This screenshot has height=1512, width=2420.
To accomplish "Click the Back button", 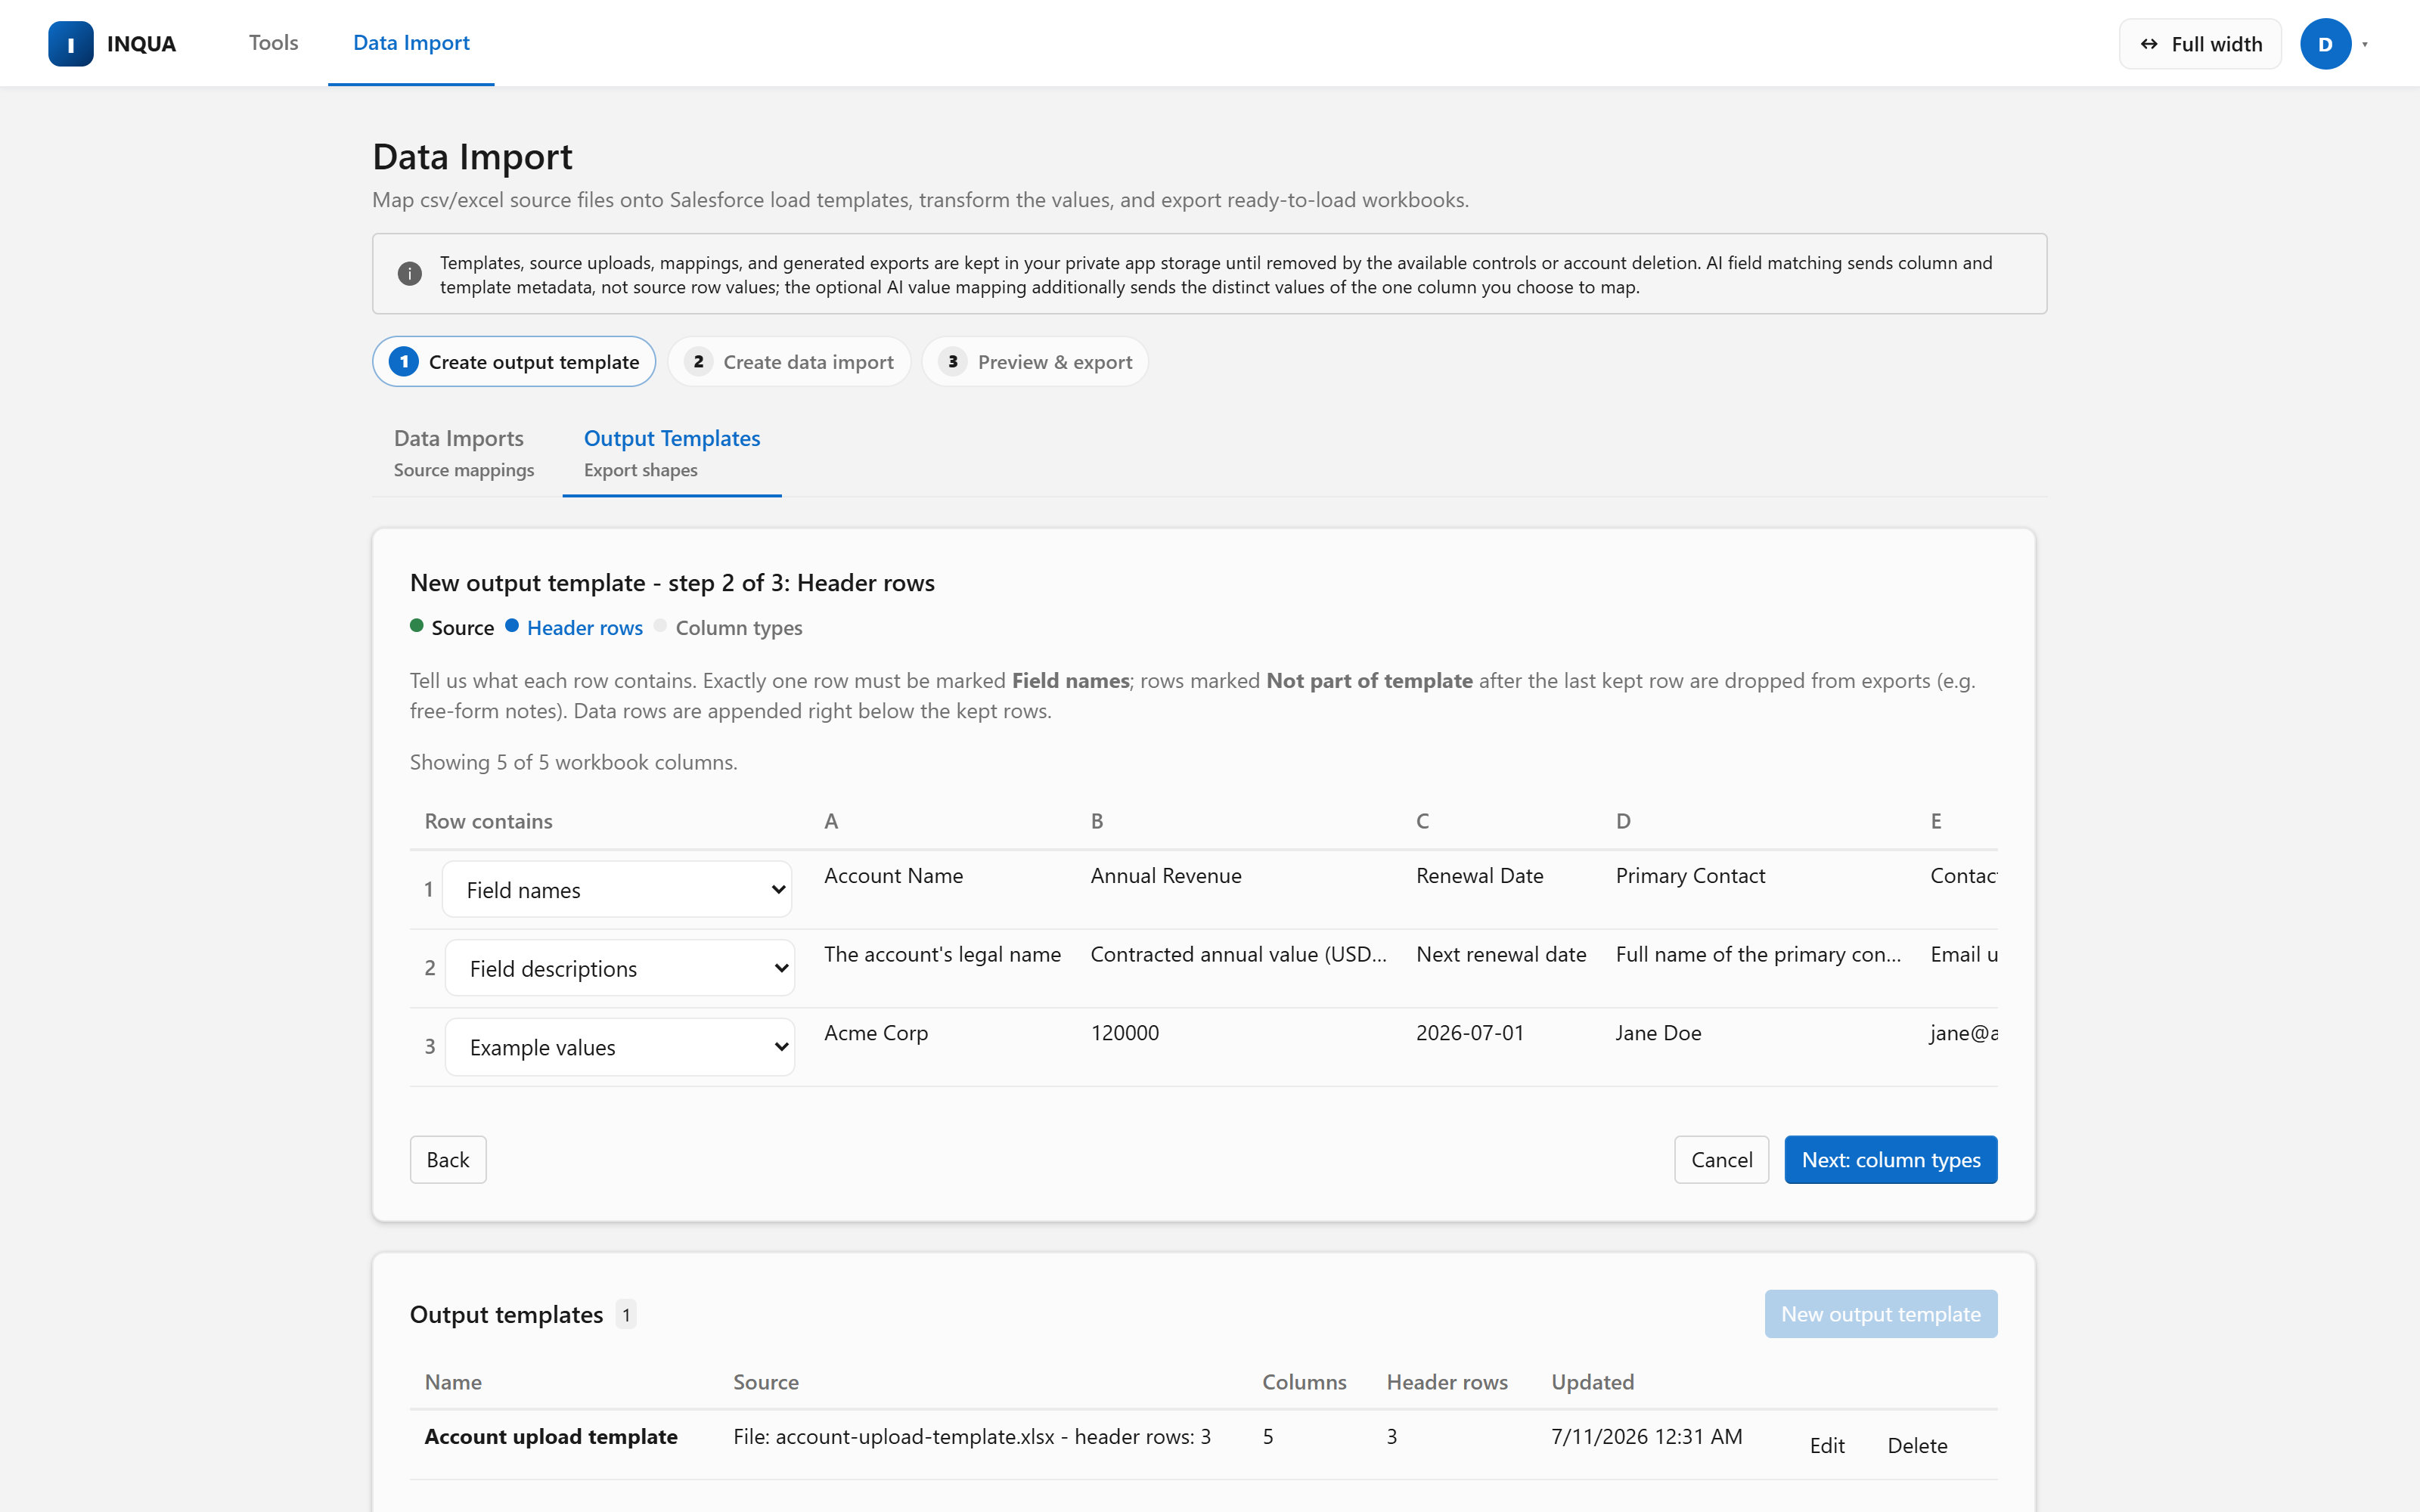I will tap(448, 1160).
